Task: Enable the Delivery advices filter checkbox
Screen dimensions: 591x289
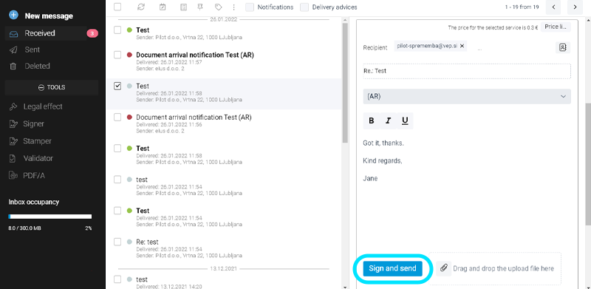Action: [304, 7]
